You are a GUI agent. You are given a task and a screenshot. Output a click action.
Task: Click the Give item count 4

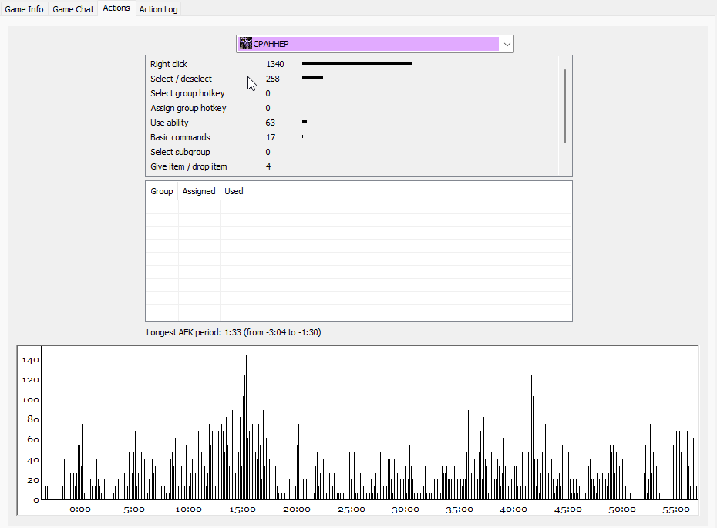[x=268, y=166]
